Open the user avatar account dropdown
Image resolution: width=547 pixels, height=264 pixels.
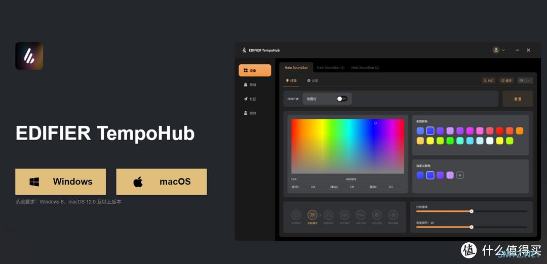498,50
